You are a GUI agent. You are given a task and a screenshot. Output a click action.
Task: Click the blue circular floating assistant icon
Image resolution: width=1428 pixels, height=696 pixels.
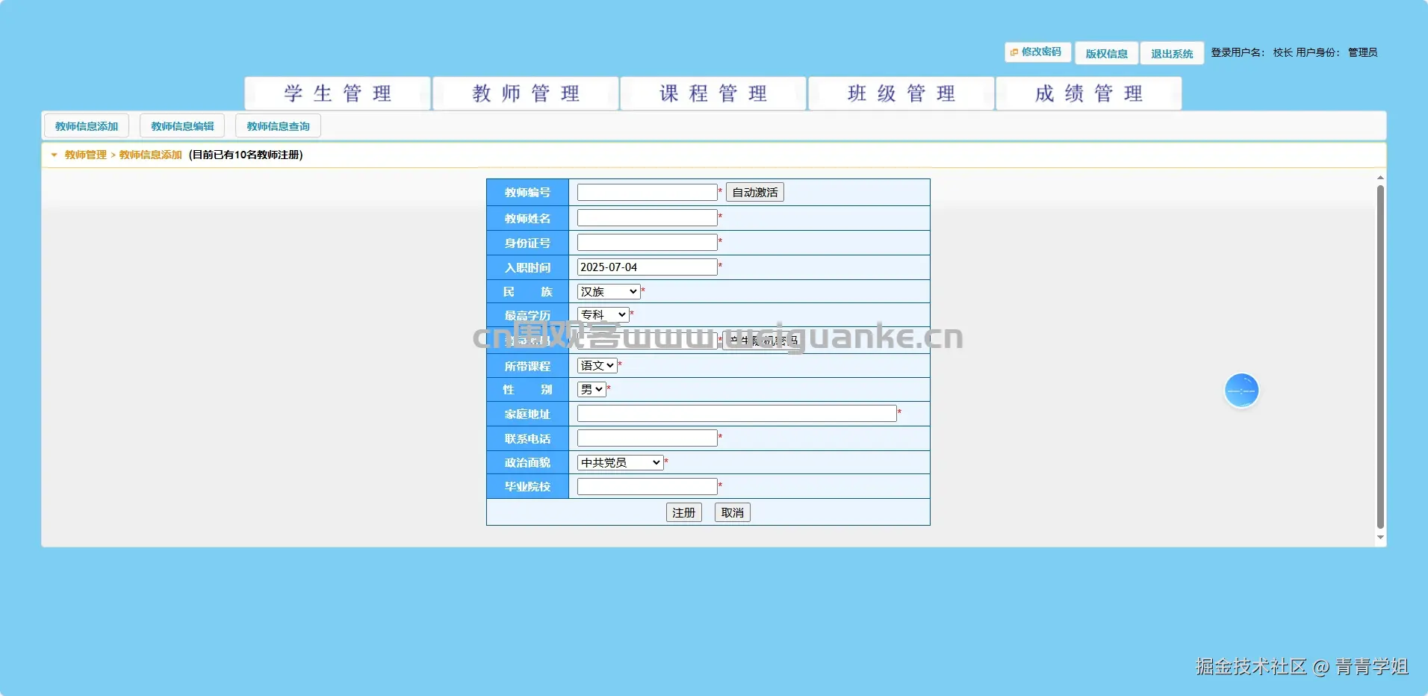tap(1241, 391)
